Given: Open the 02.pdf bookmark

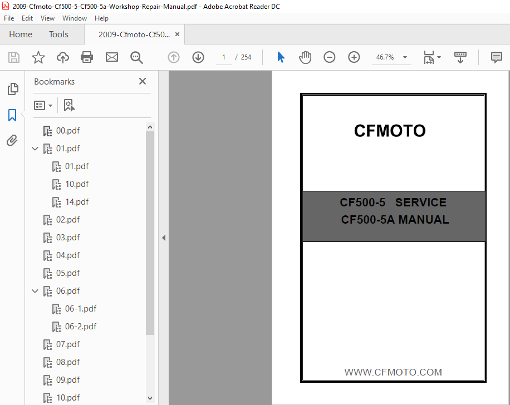Looking at the screenshot, I should point(68,220).
